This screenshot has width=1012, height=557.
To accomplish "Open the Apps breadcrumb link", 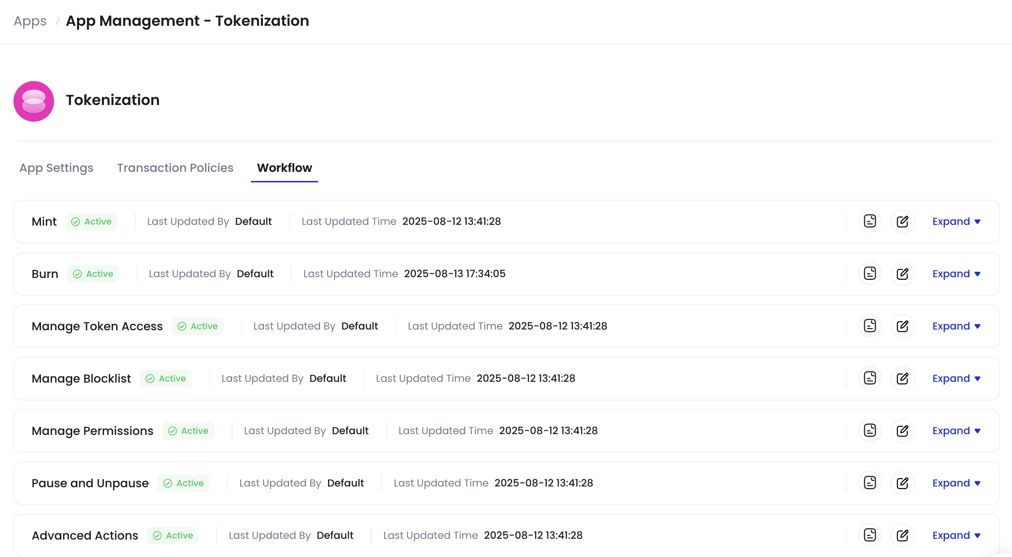I will (29, 21).
